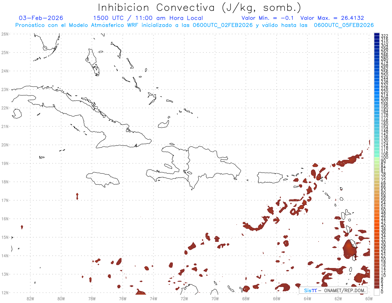Click the 66W longitude label

(x=277, y=298)
